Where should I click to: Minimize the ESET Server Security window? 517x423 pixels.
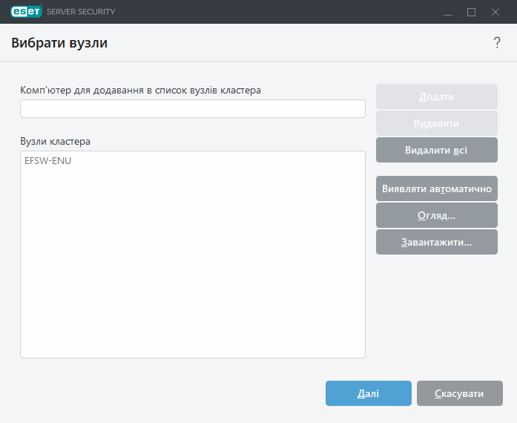(x=447, y=12)
